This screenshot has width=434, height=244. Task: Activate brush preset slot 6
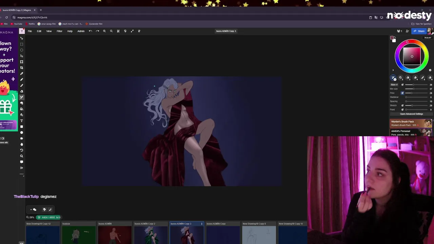(430, 78)
